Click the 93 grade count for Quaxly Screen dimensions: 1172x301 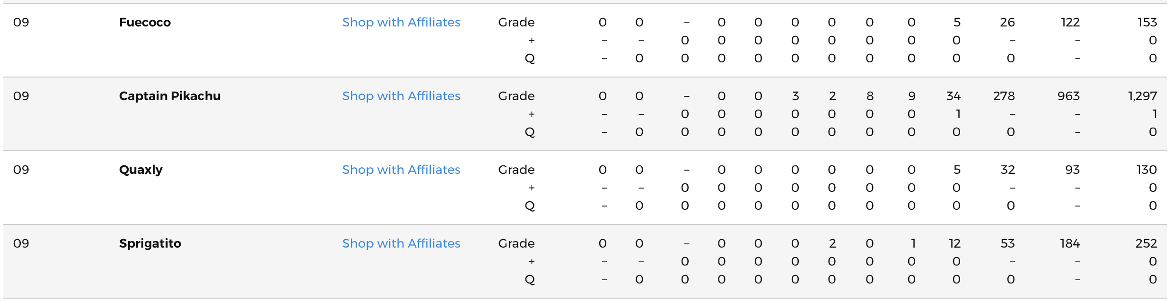point(1073,170)
